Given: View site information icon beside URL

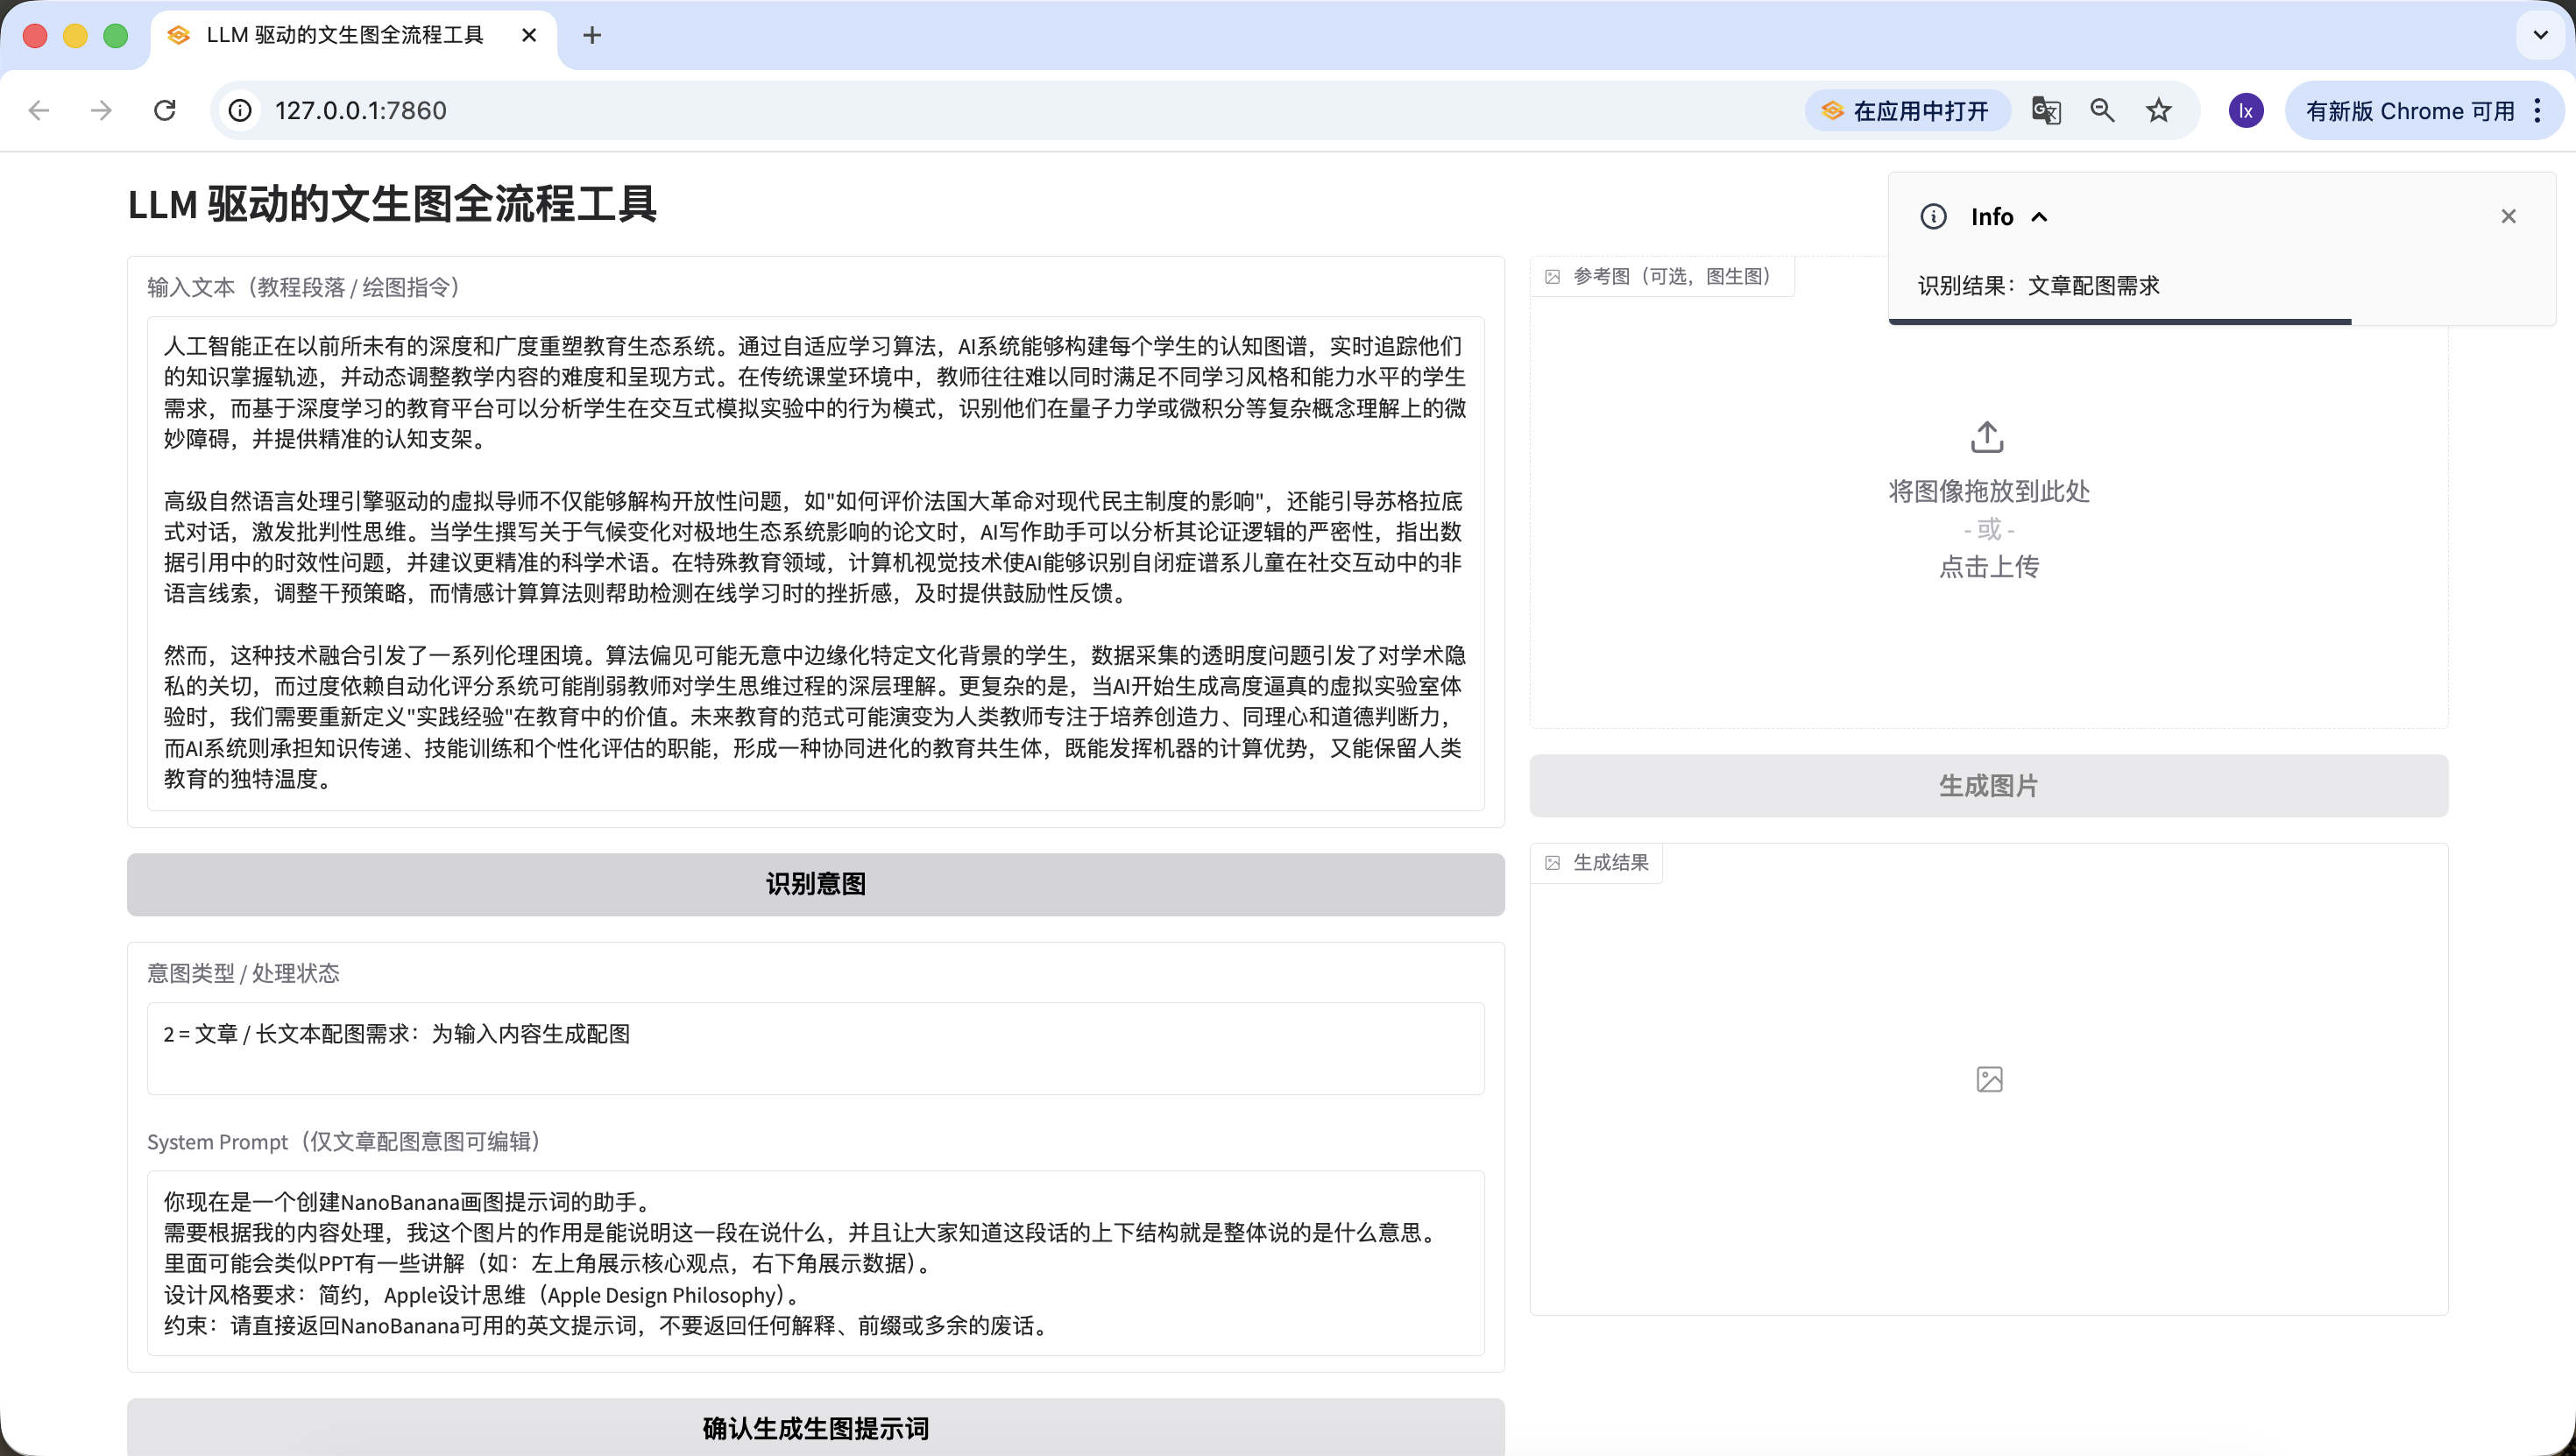Looking at the screenshot, I should pyautogui.click(x=240, y=110).
